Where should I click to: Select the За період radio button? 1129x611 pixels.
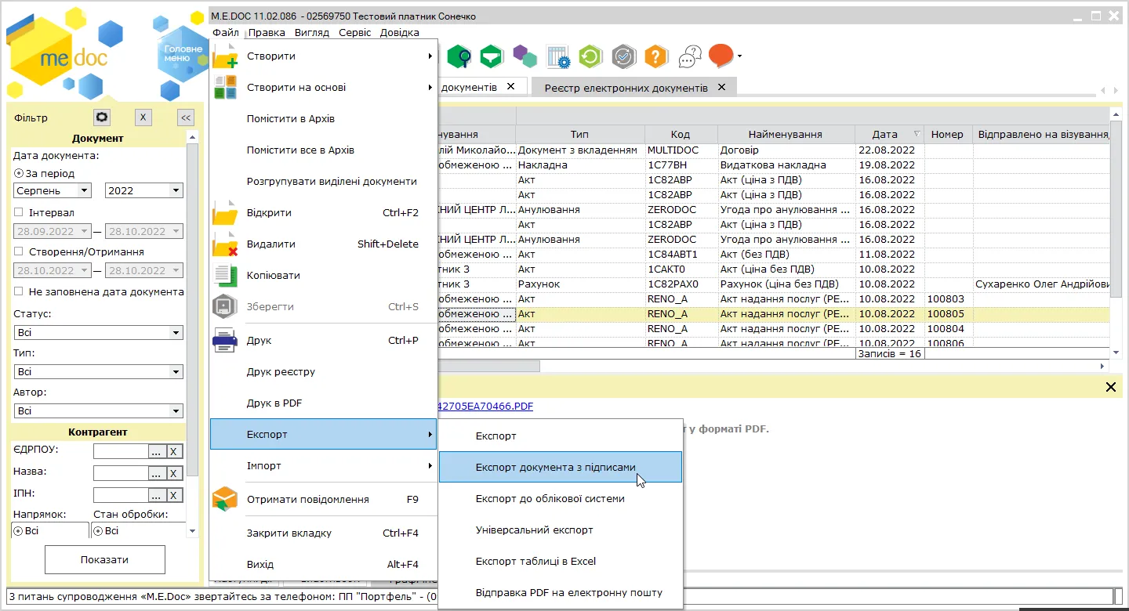pos(19,173)
